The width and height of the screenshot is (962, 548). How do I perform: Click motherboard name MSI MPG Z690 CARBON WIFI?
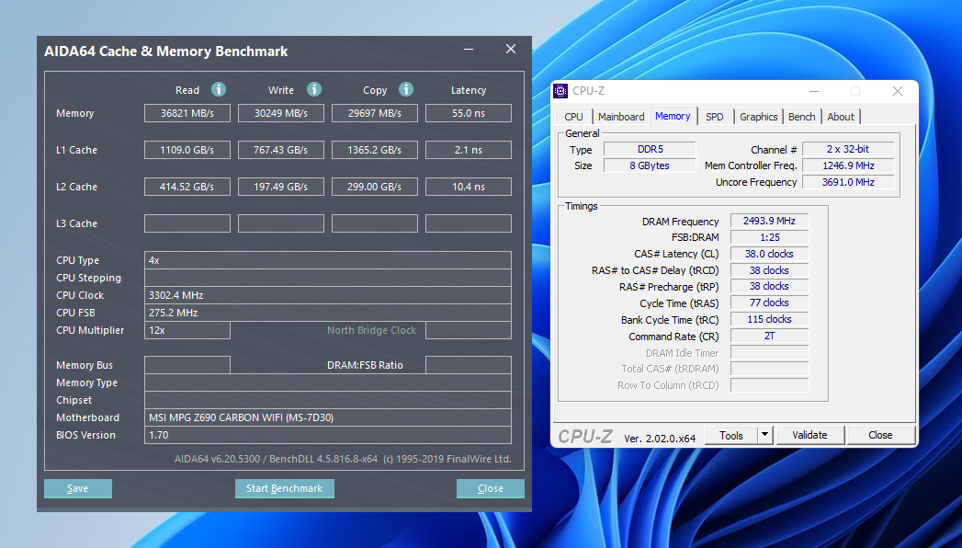pos(328,417)
